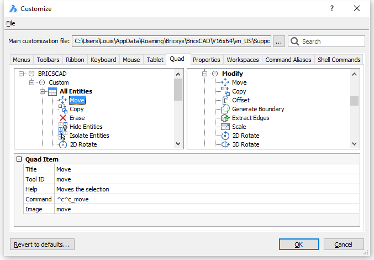
Task: Switch to the Menus tab
Action: point(22,60)
